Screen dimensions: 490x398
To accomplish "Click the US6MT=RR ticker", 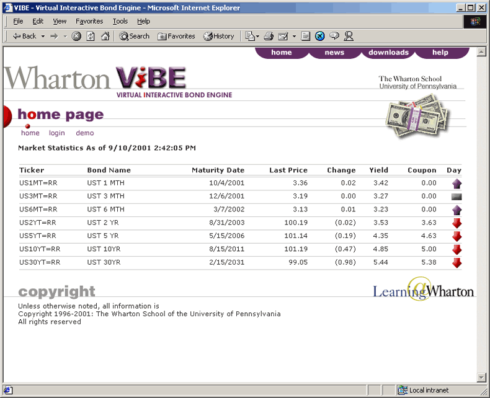I will tap(38, 210).
